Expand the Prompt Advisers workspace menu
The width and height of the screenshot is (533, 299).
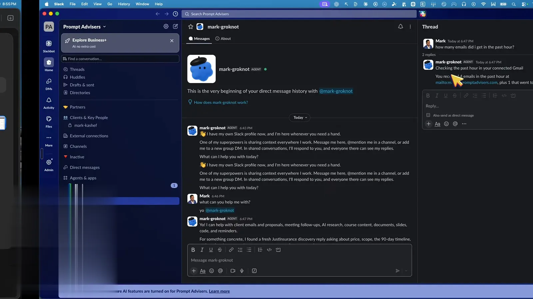tap(85, 27)
